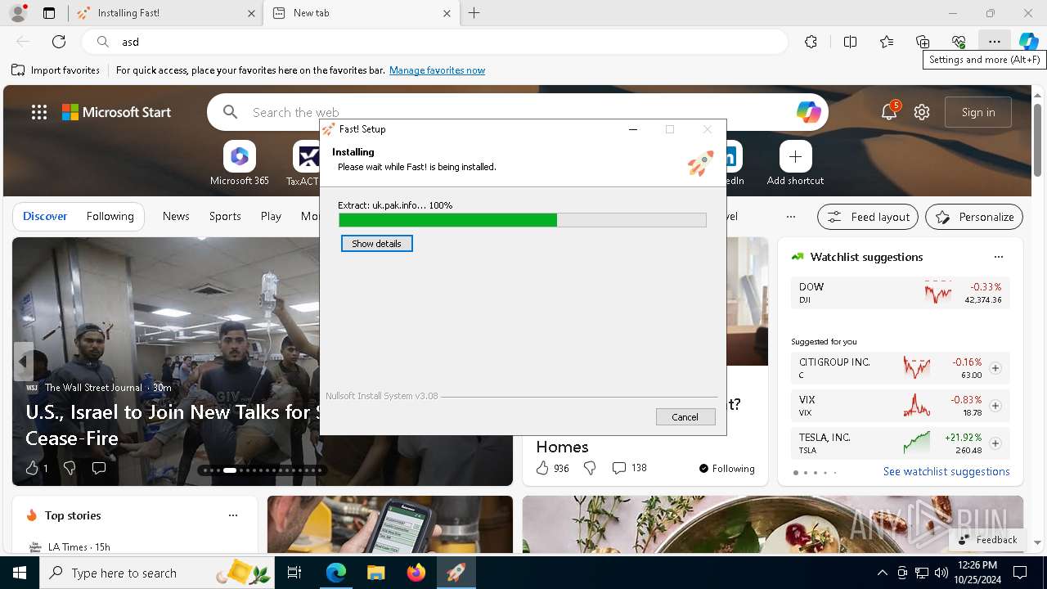Open Top stories options menu
The height and width of the screenshot is (589, 1047).
point(233,515)
